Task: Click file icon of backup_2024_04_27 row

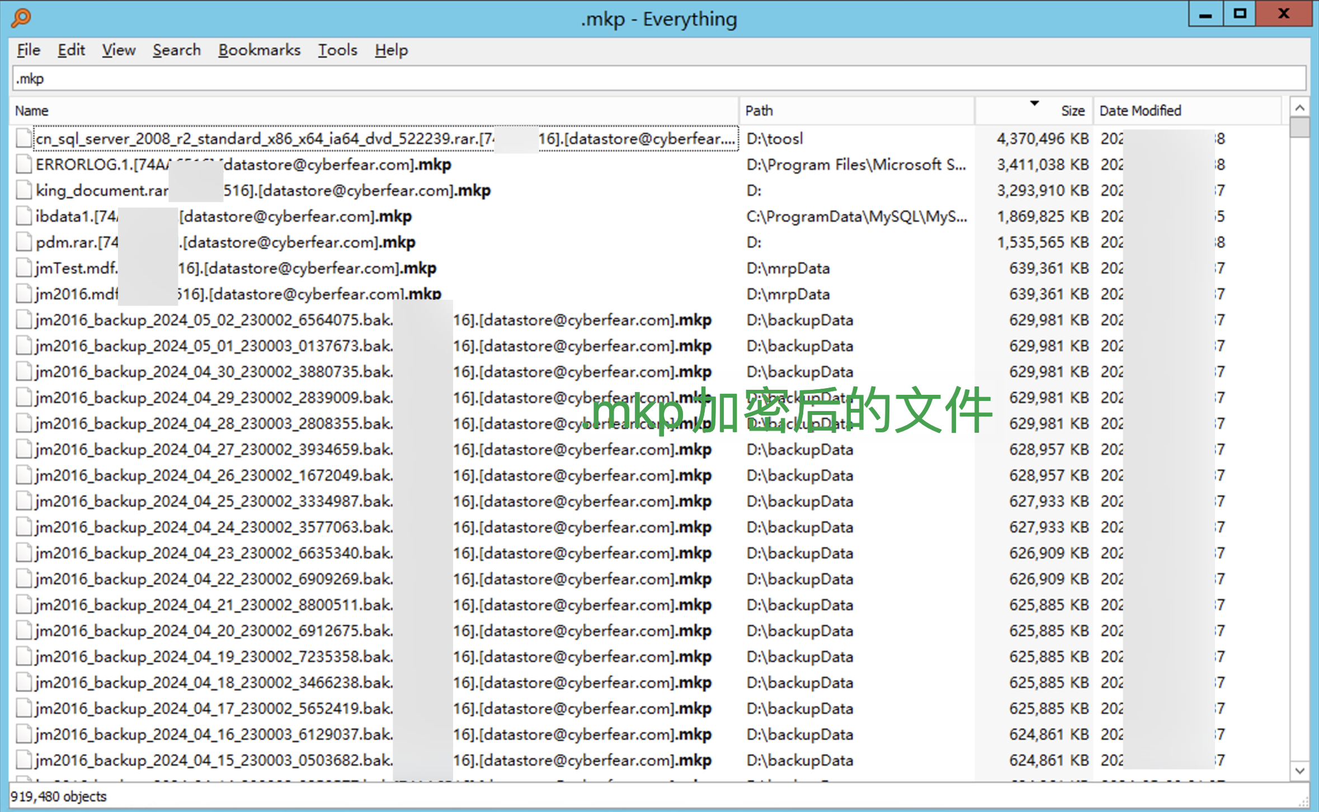Action: pyautogui.click(x=23, y=450)
